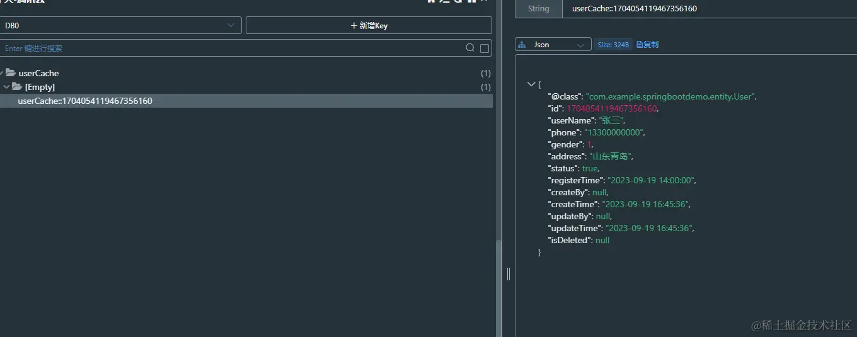Click the (1) count beside [Empty]

tap(485, 87)
